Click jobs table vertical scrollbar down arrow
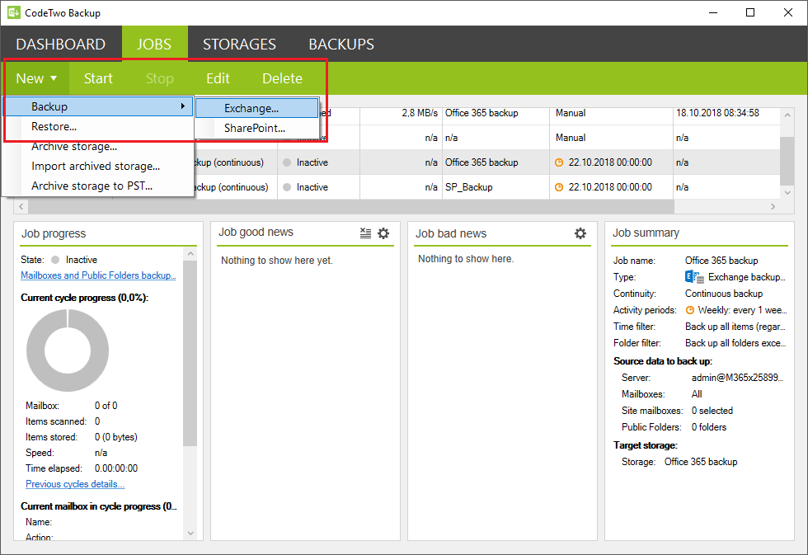This screenshot has width=808, height=555. pos(787,193)
